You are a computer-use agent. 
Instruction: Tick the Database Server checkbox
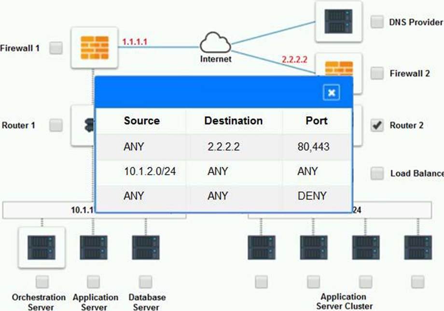(x=146, y=282)
